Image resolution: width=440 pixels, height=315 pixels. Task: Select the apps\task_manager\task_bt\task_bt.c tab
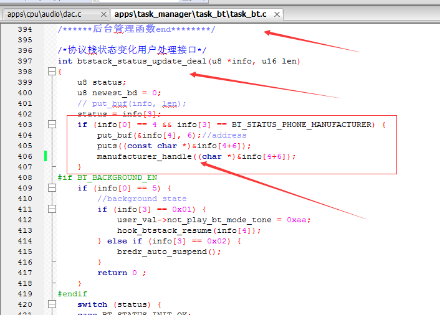pyautogui.click(x=190, y=14)
